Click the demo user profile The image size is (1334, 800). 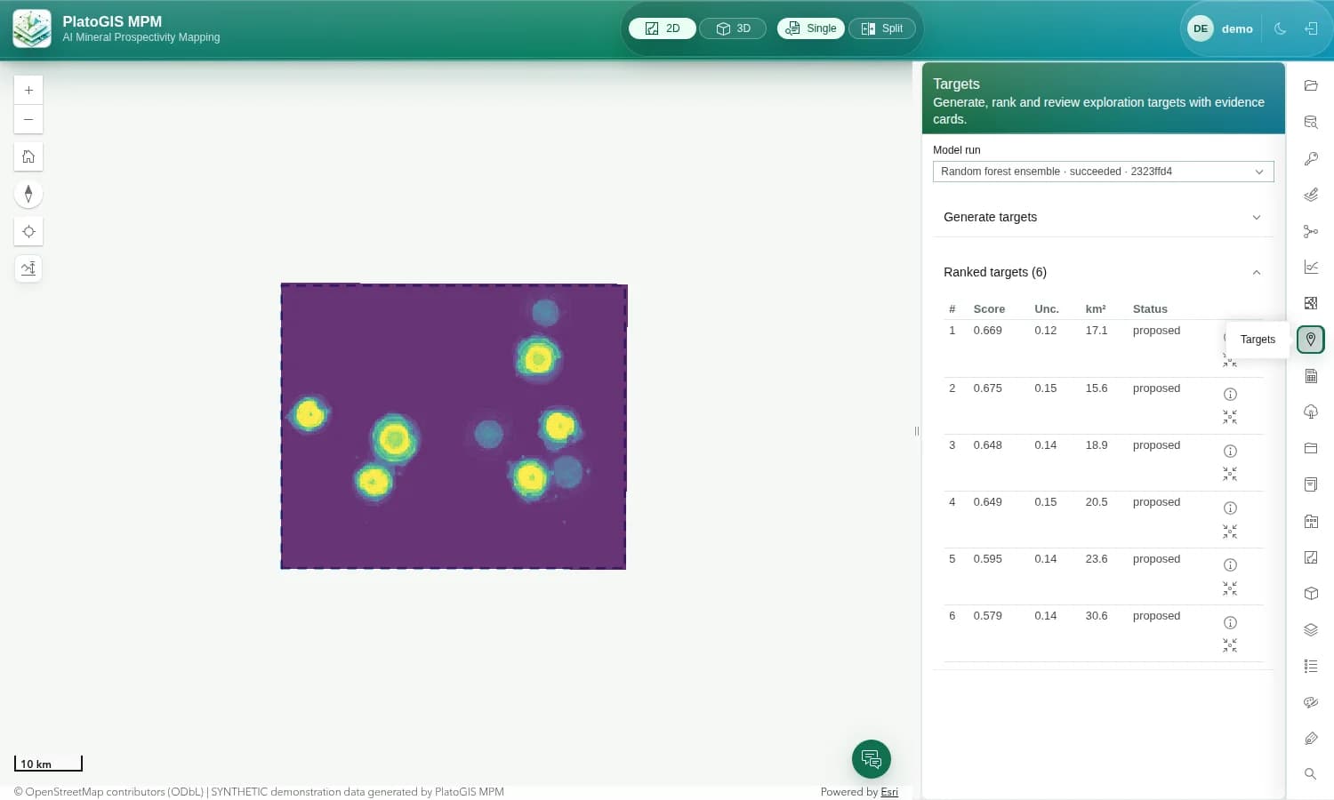coord(1221,28)
